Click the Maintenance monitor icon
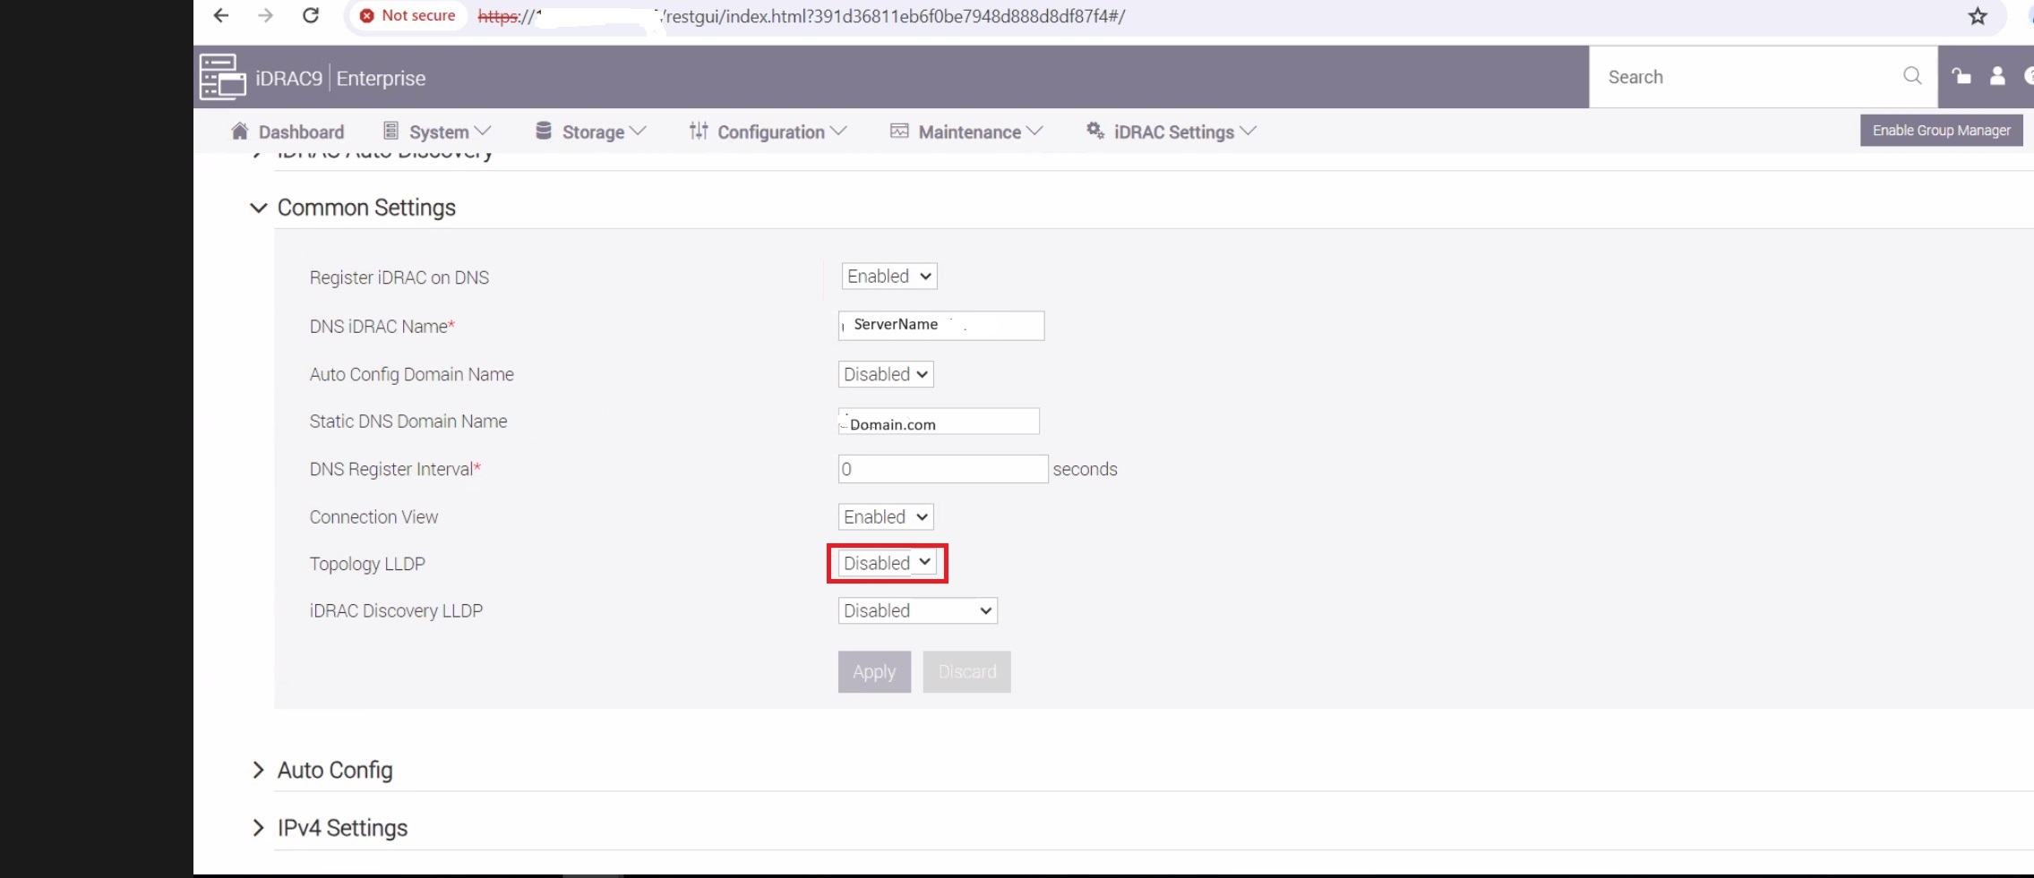The height and width of the screenshot is (878, 2034). tap(898, 130)
